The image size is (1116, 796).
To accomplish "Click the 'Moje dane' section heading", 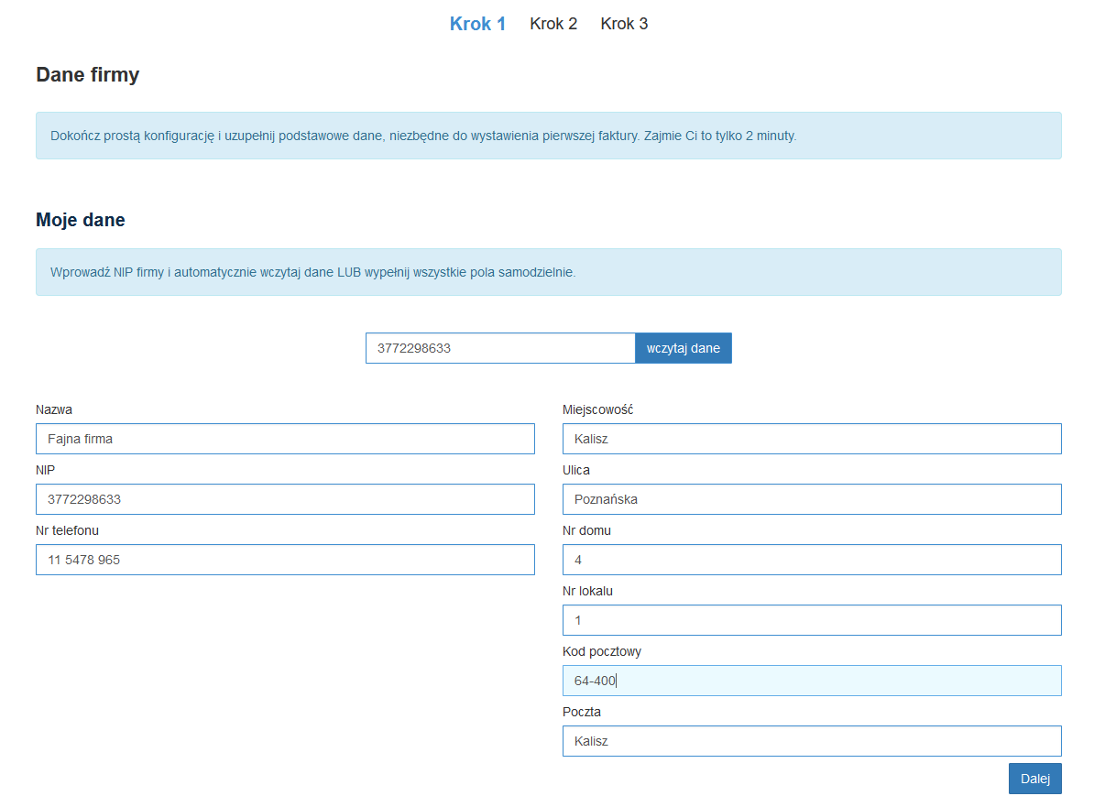I will (81, 220).
